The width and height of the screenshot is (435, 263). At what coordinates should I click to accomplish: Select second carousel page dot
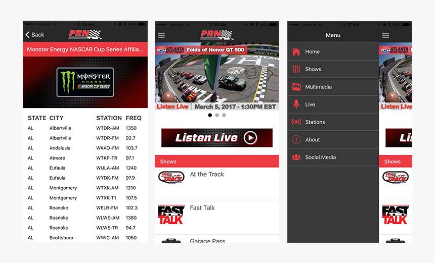217,115
